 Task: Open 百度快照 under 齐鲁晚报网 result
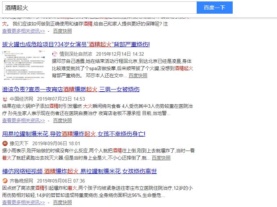63,202
